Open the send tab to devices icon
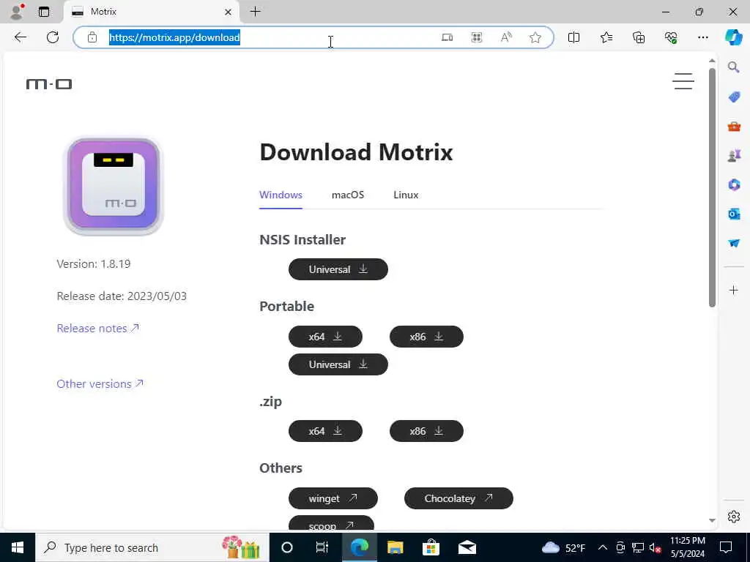The width and height of the screenshot is (750, 562). pos(448,37)
